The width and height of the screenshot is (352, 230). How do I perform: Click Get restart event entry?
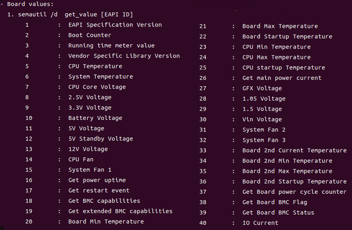pyautogui.click(x=98, y=190)
